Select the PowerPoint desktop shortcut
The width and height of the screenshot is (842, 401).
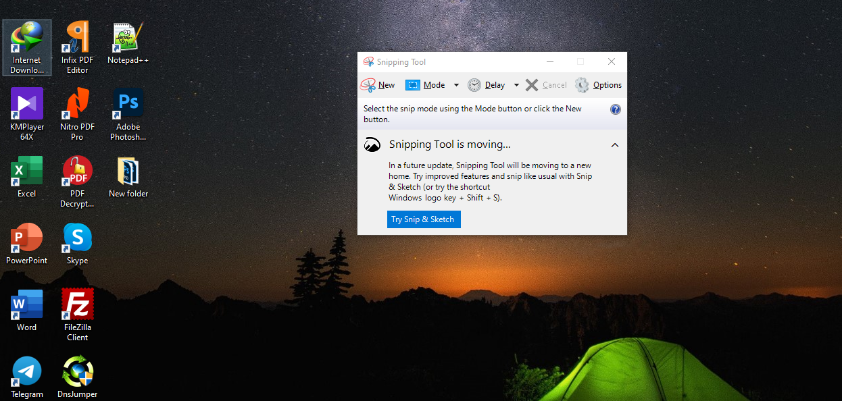click(26, 243)
